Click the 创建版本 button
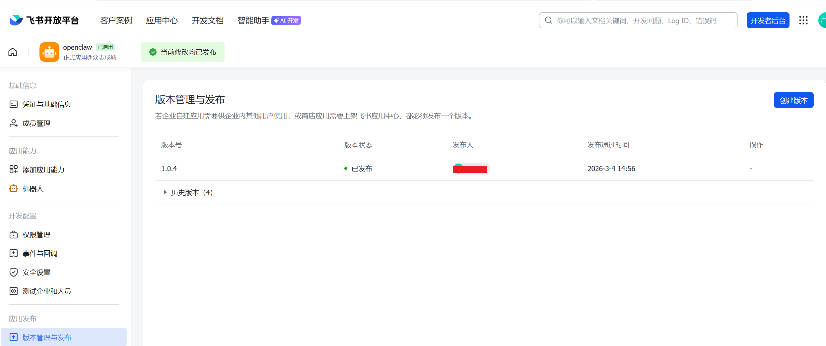 (x=793, y=100)
